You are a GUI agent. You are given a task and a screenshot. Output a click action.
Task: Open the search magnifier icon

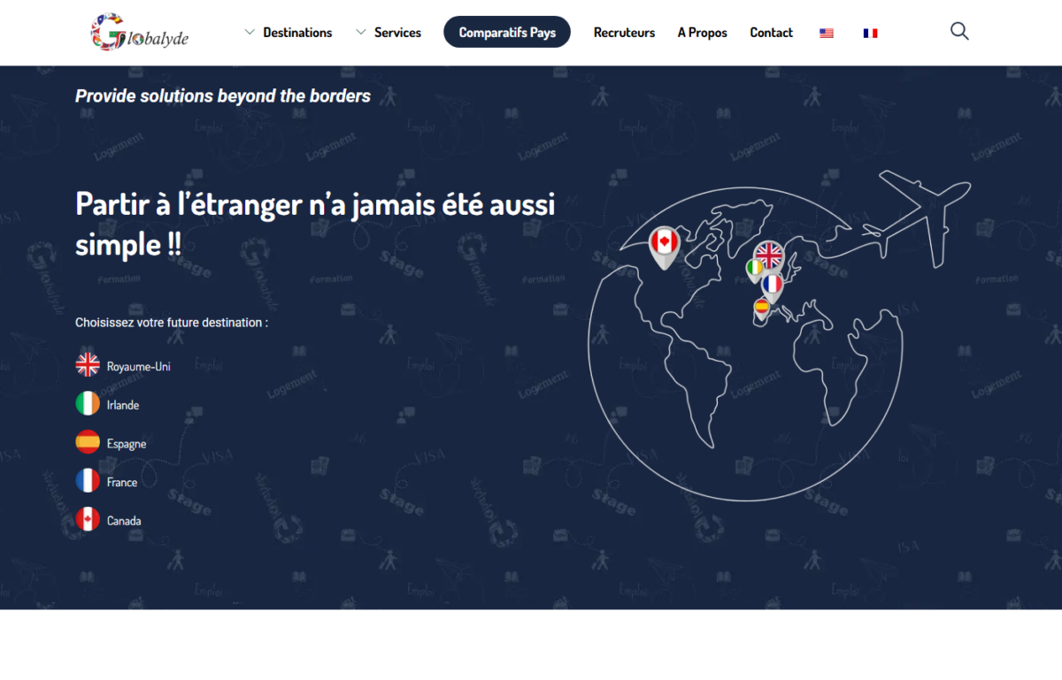[959, 32]
